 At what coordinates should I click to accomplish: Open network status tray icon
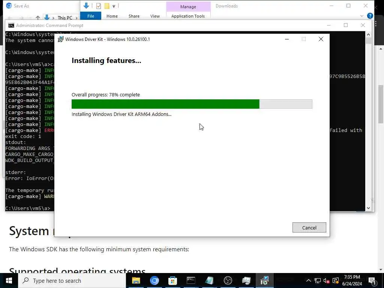pos(317,280)
